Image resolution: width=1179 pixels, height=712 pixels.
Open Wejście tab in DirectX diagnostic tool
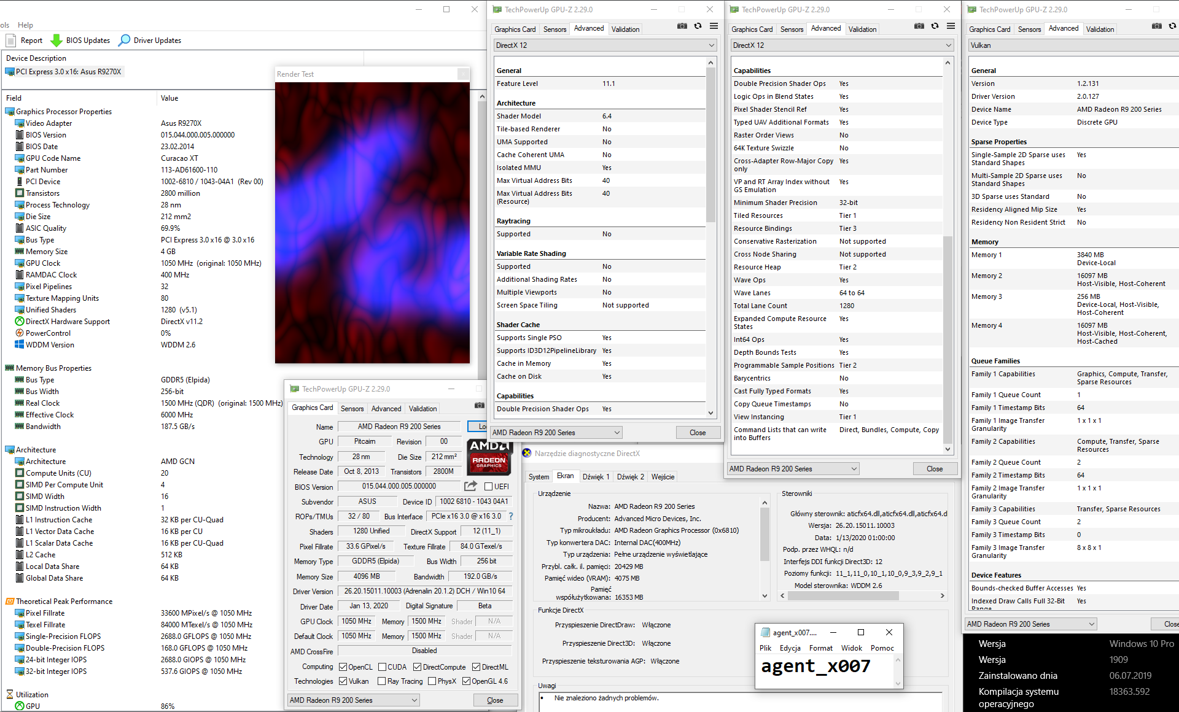(663, 477)
